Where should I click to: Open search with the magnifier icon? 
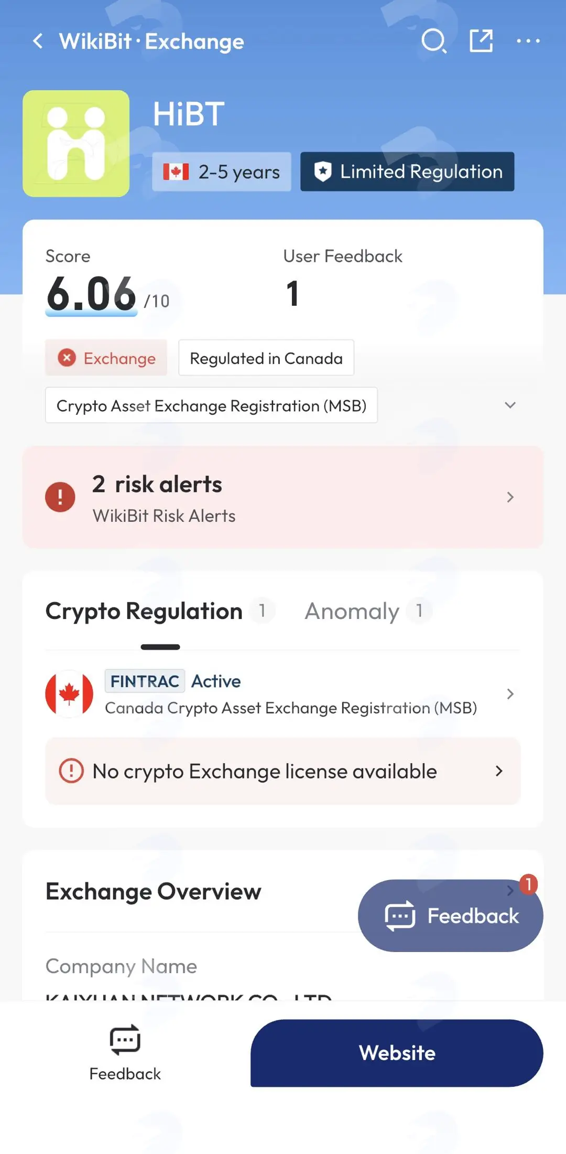(x=434, y=41)
